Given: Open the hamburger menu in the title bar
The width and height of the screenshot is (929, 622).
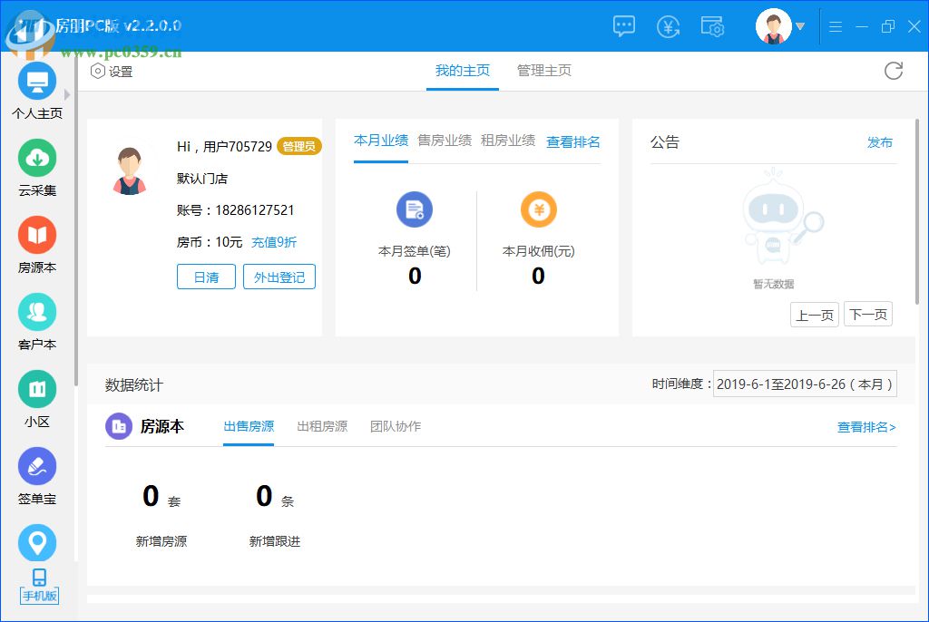Looking at the screenshot, I should (836, 26).
